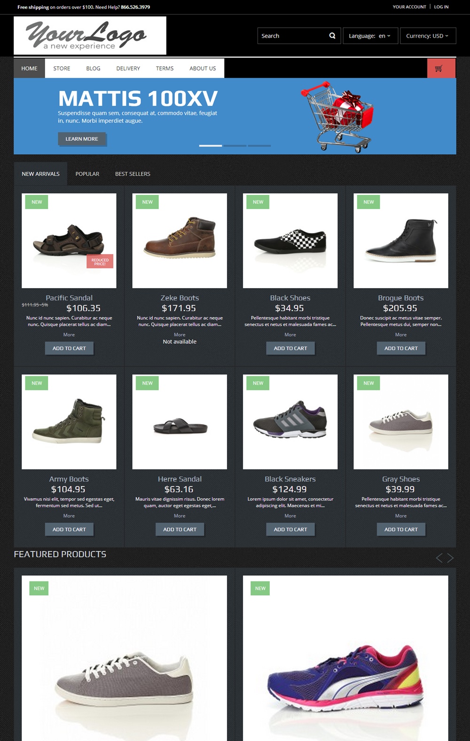Screen dimensions: 470x741
Task: Open the Language dropdown
Action: (x=370, y=36)
